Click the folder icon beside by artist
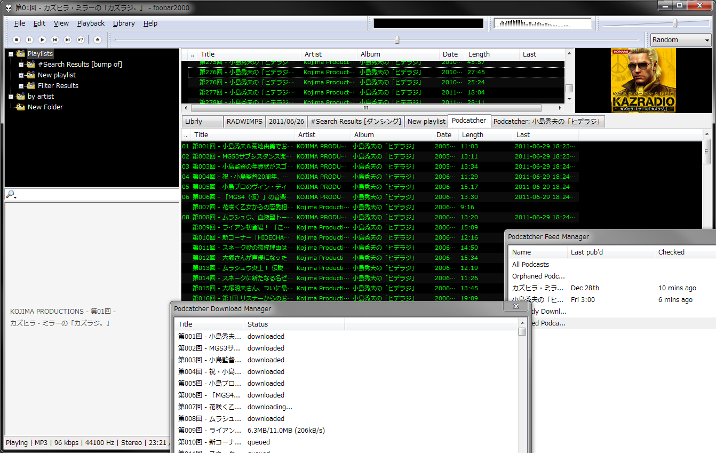 (21, 97)
